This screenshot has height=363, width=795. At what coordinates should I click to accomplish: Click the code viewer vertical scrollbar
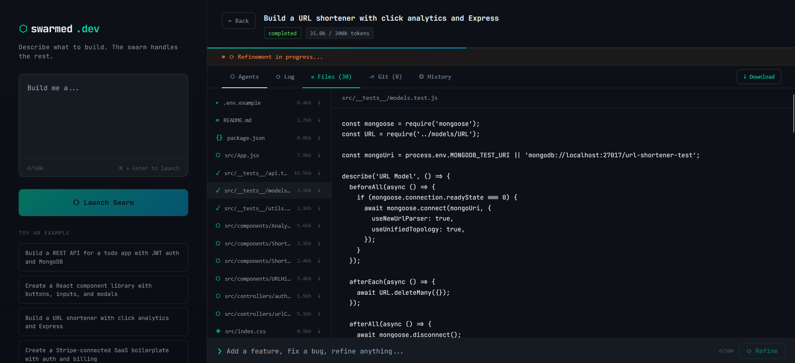pos(793,113)
